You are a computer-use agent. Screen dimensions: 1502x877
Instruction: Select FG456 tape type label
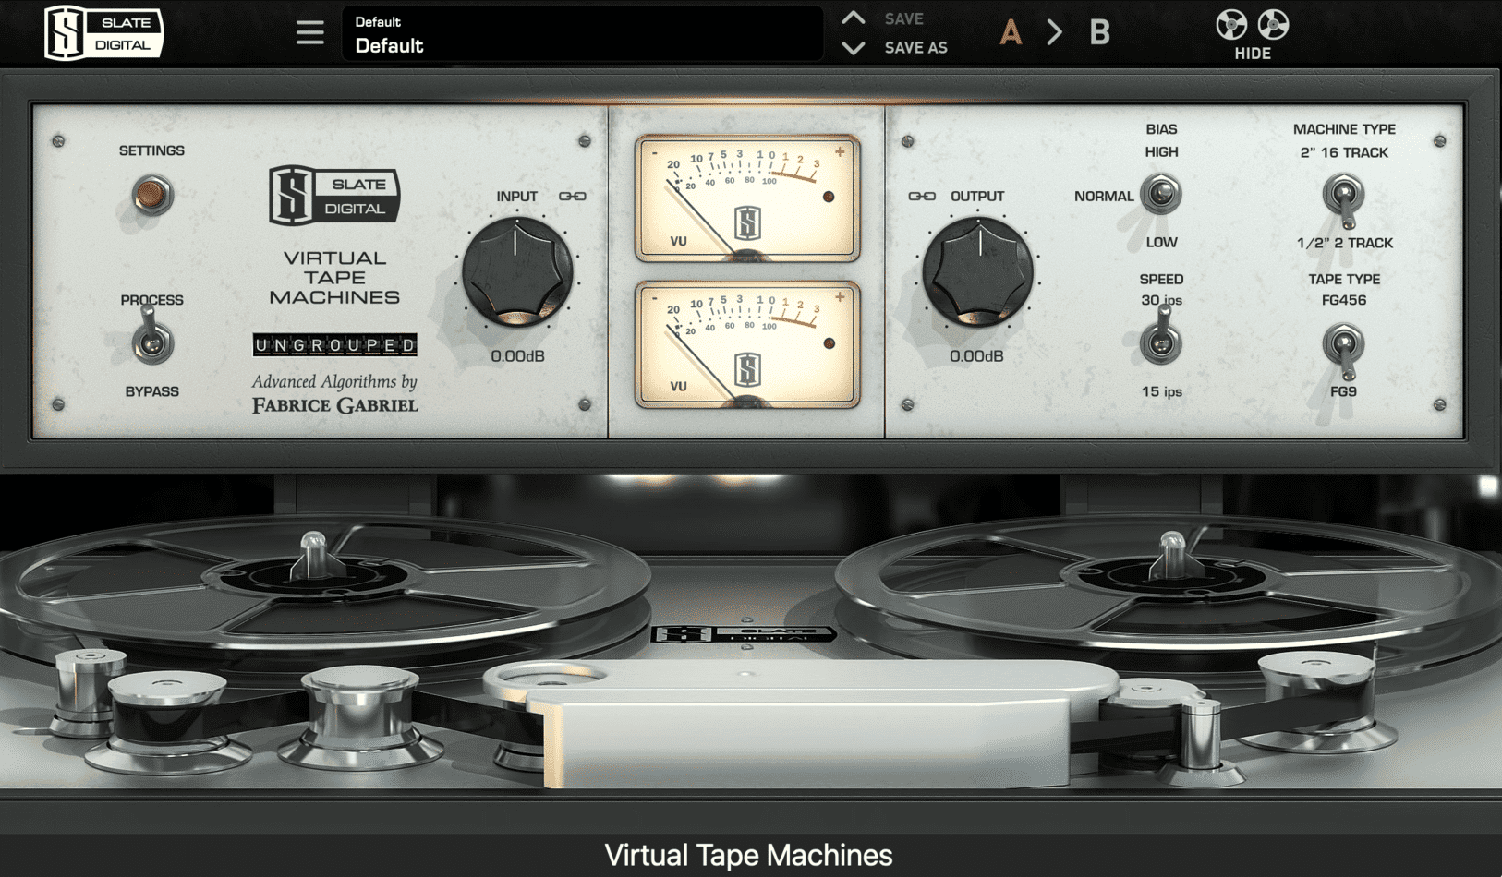1344,300
